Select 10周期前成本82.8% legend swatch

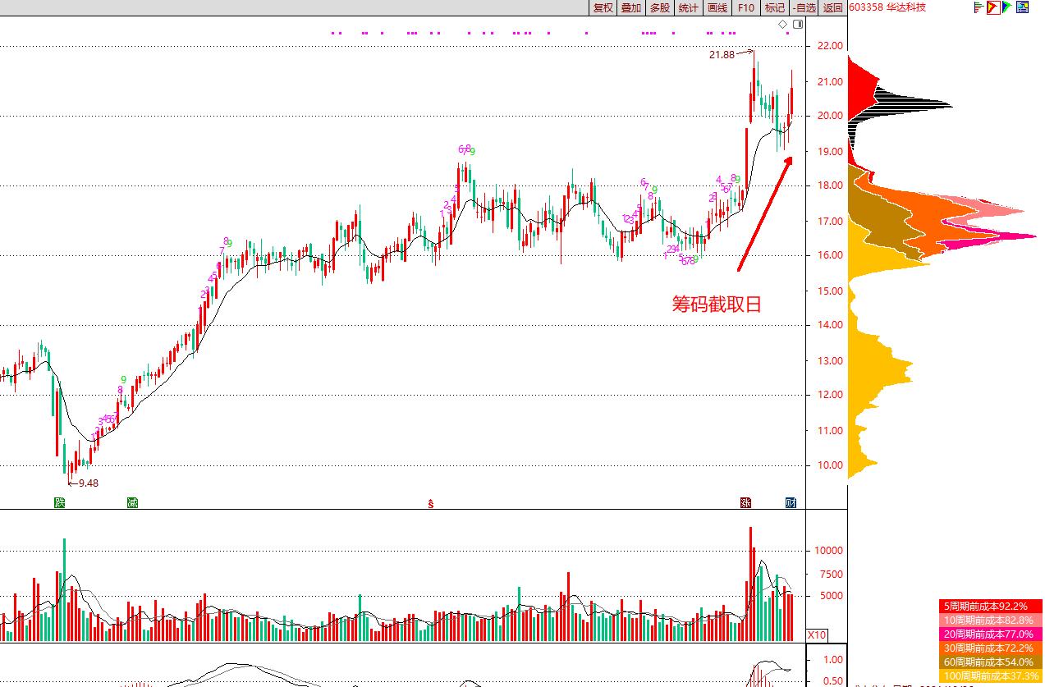click(x=990, y=620)
